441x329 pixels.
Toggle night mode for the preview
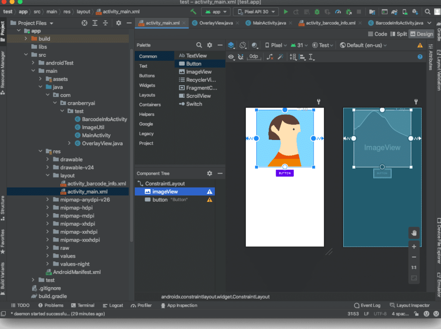click(255, 45)
